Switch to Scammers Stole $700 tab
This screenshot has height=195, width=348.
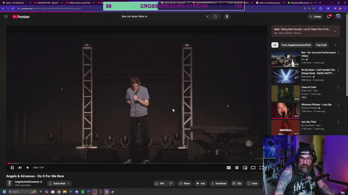80,3
